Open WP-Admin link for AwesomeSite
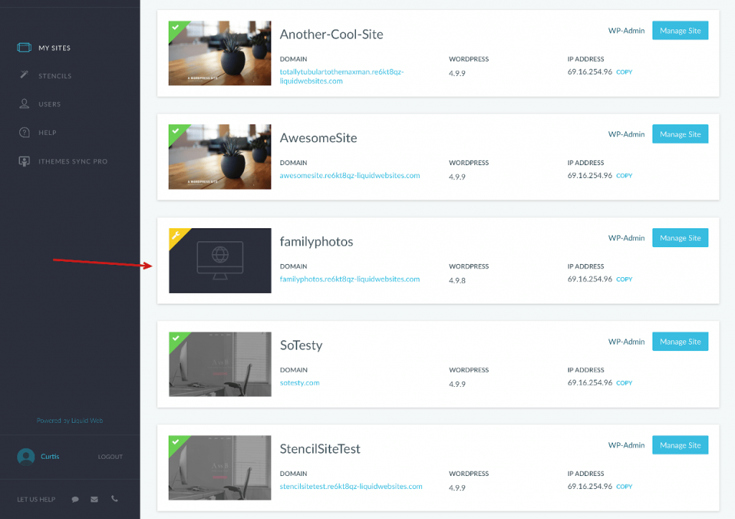Screen dimensions: 735x519 [x=626, y=134]
